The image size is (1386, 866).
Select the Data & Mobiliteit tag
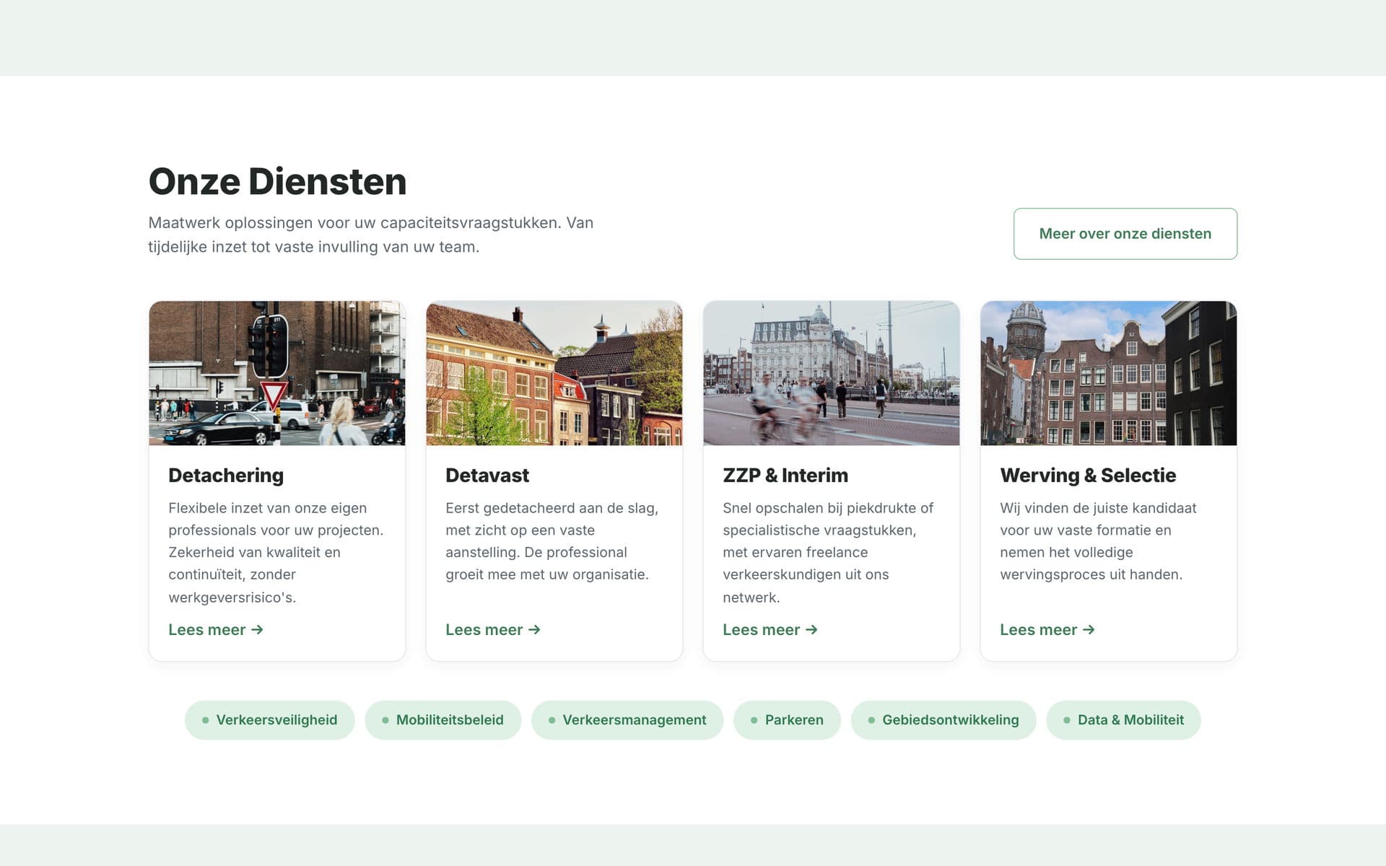1123,720
